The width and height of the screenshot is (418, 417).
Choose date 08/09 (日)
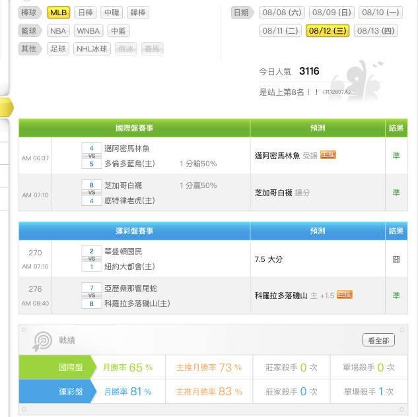pos(331,13)
